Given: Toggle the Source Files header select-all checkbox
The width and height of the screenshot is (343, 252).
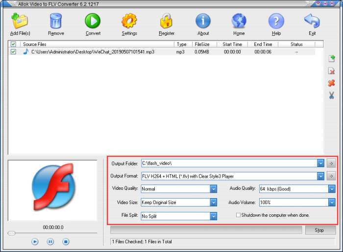Looking at the screenshot, I should pos(13,44).
